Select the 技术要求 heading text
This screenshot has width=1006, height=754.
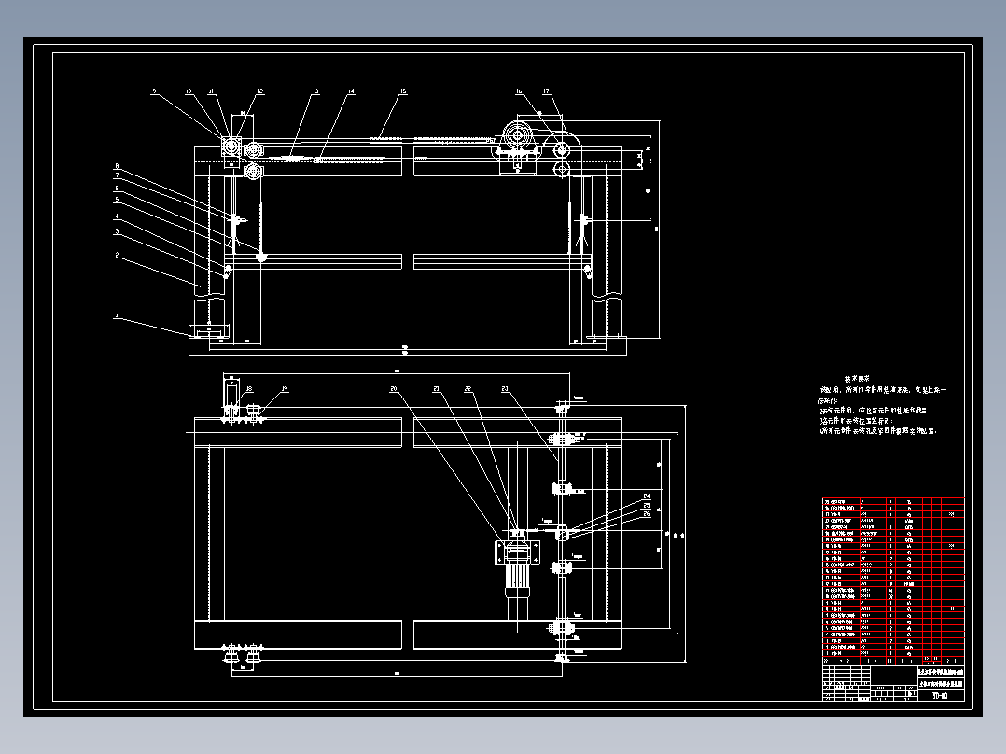pos(857,379)
